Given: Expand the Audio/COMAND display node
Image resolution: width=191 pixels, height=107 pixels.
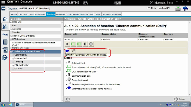Looking at the screenshot, I should (11, 36).
